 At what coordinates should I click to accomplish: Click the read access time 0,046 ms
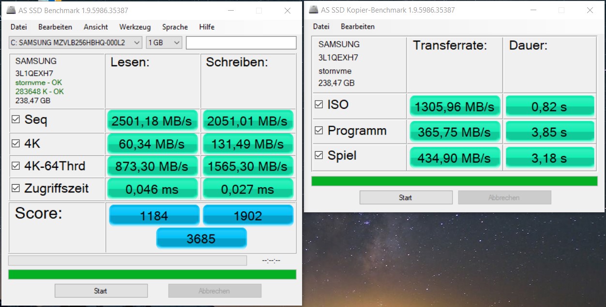click(x=152, y=189)
